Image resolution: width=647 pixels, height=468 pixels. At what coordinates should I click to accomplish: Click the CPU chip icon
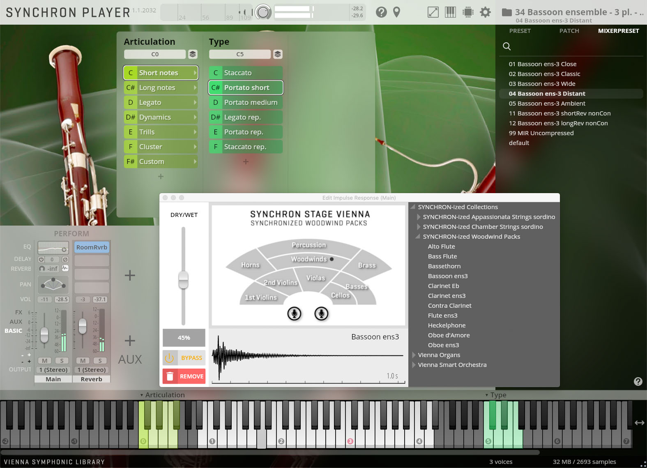[468, 12]
